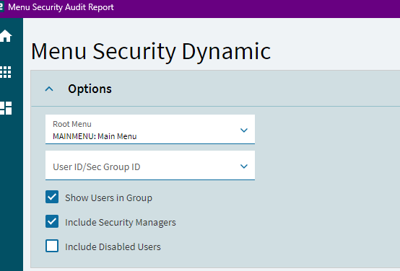
Task: Check Include Disabled Users
Action: click(x=52, y=246)
